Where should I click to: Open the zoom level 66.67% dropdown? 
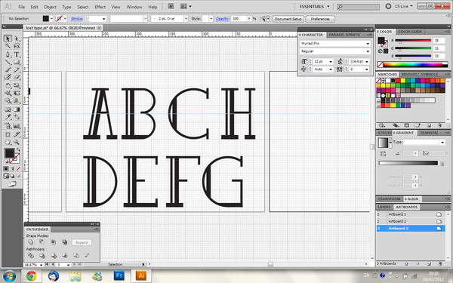pyautogui.click(x=41, y=265)
